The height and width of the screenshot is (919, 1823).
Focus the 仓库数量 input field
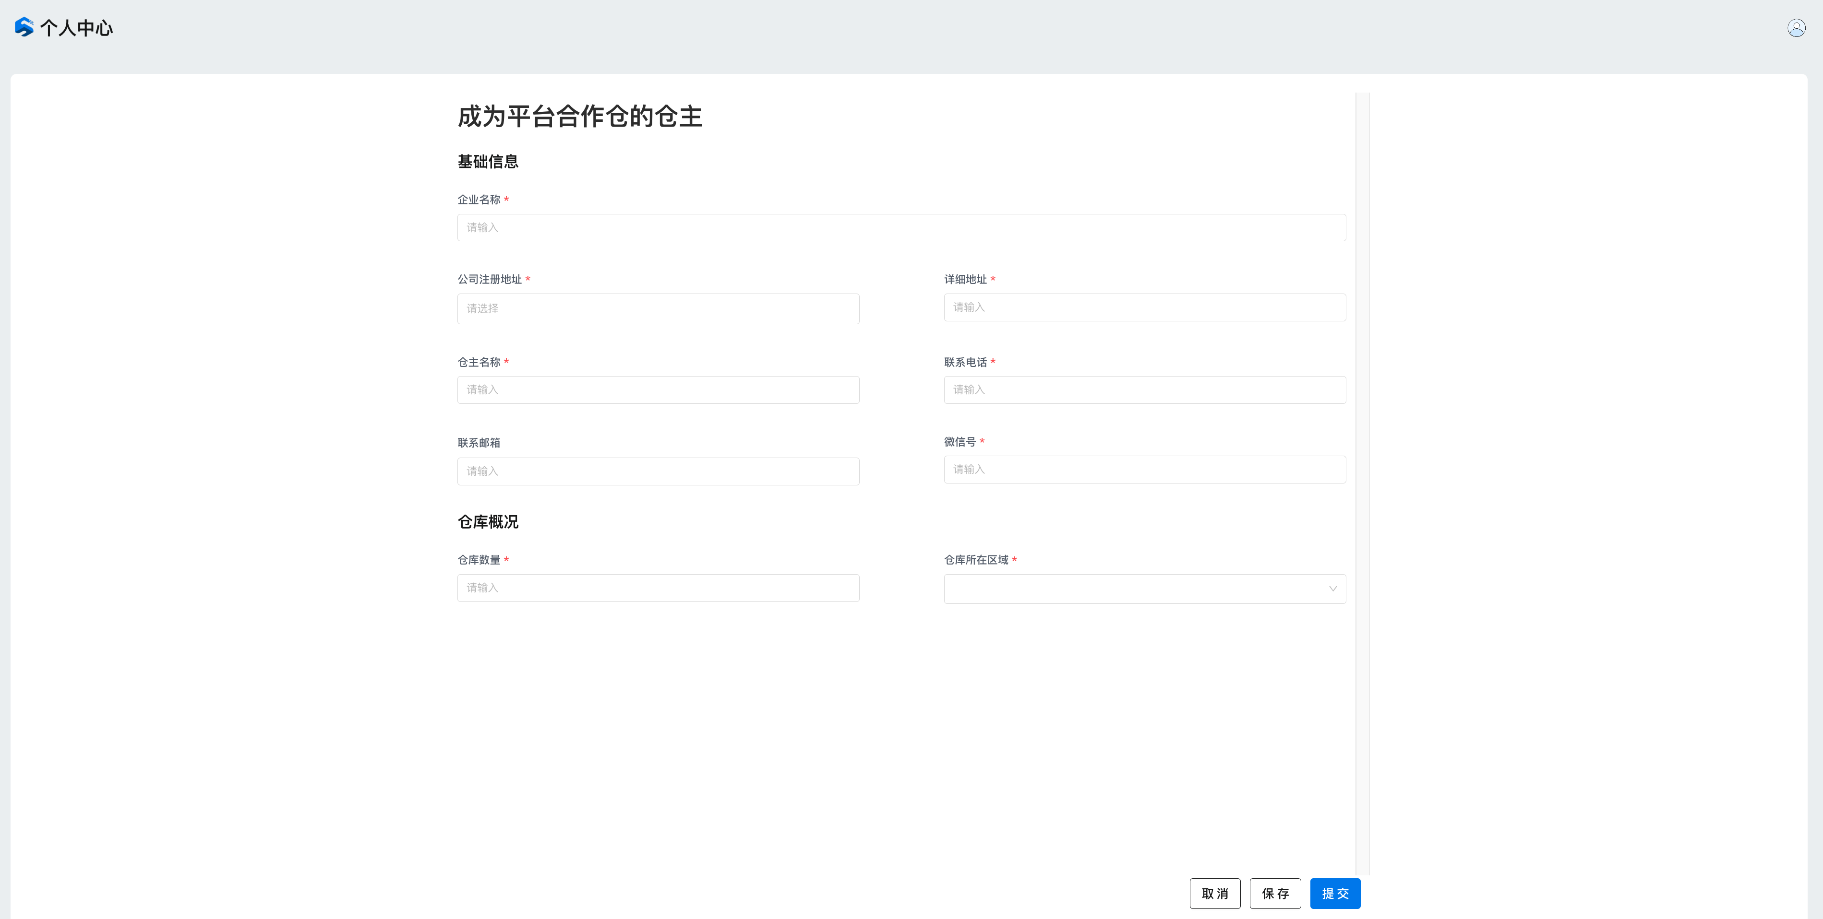point(658,588)
